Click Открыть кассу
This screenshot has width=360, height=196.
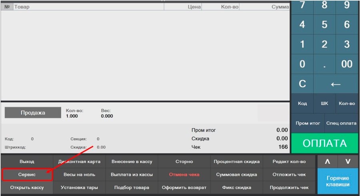(27, 188)
